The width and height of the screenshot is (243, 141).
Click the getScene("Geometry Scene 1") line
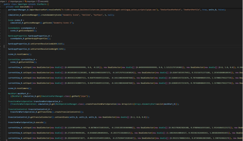coord(42,23)
